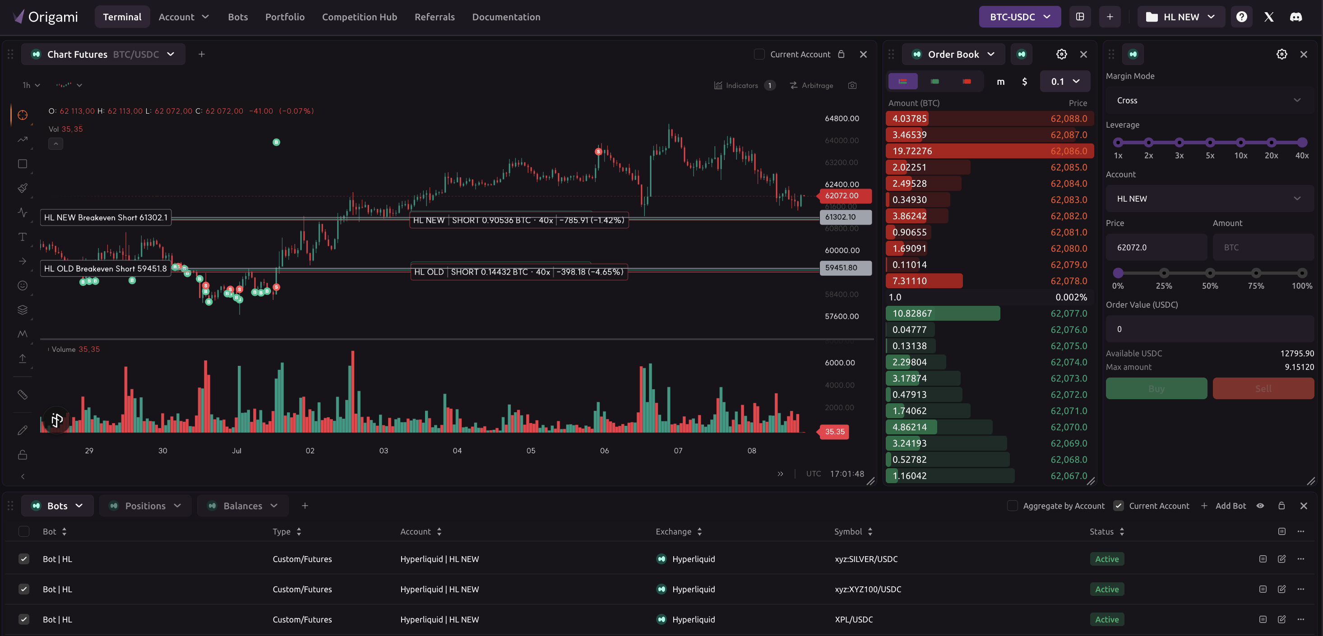Screen dimensions: 1323x636
Task: Open the Portfolio page
Action: (x=285, y=17)
